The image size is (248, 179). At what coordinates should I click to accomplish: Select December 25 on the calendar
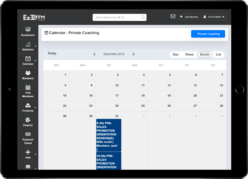[143, 106]
